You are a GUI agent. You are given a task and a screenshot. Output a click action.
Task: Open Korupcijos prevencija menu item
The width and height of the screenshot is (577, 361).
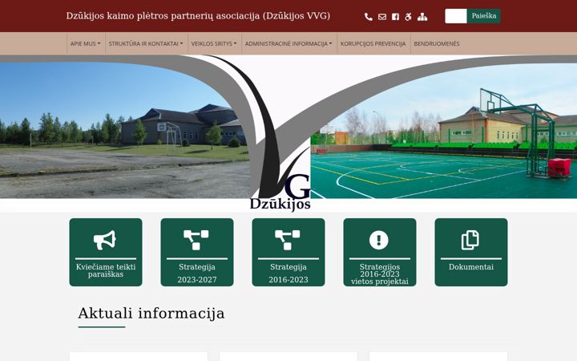(x=373, y=43)
